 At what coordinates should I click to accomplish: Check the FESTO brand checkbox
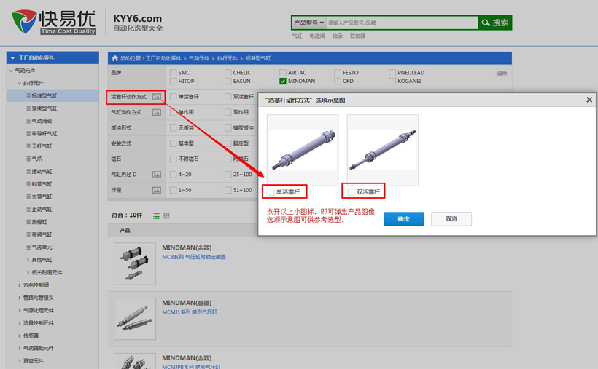click(x=338, y=72)
